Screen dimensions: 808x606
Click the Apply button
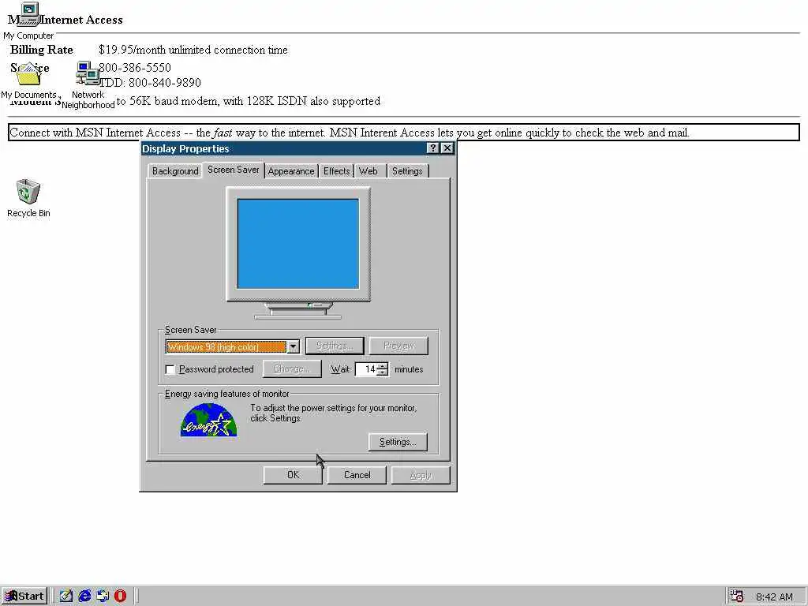421,475
